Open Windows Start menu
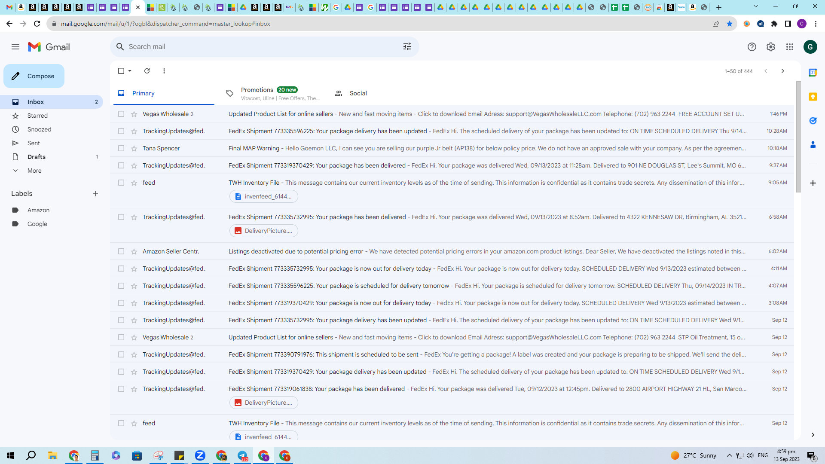The width and height of the screenshot is (825, 464). (10, 455)
